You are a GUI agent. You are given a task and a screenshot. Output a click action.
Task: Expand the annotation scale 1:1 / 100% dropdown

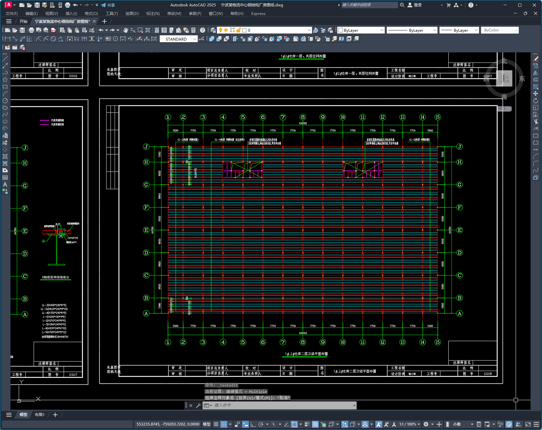point(419,424)
